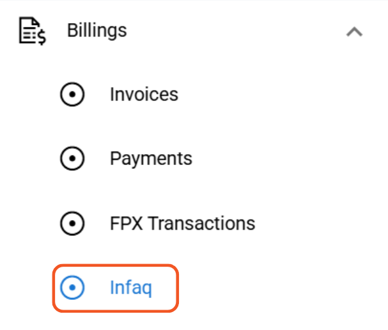The image size is (388, 330).
Task: Select the FPX Transactions radio-style circle marker
Action: 72,223
